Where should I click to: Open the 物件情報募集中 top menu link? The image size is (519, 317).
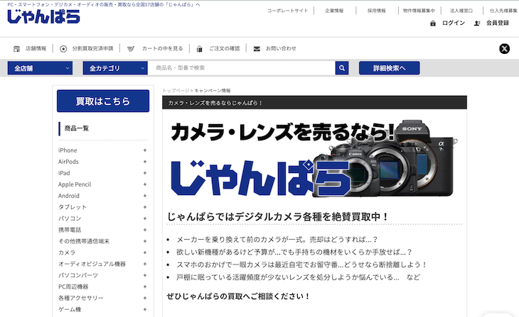tap(419, 11)
